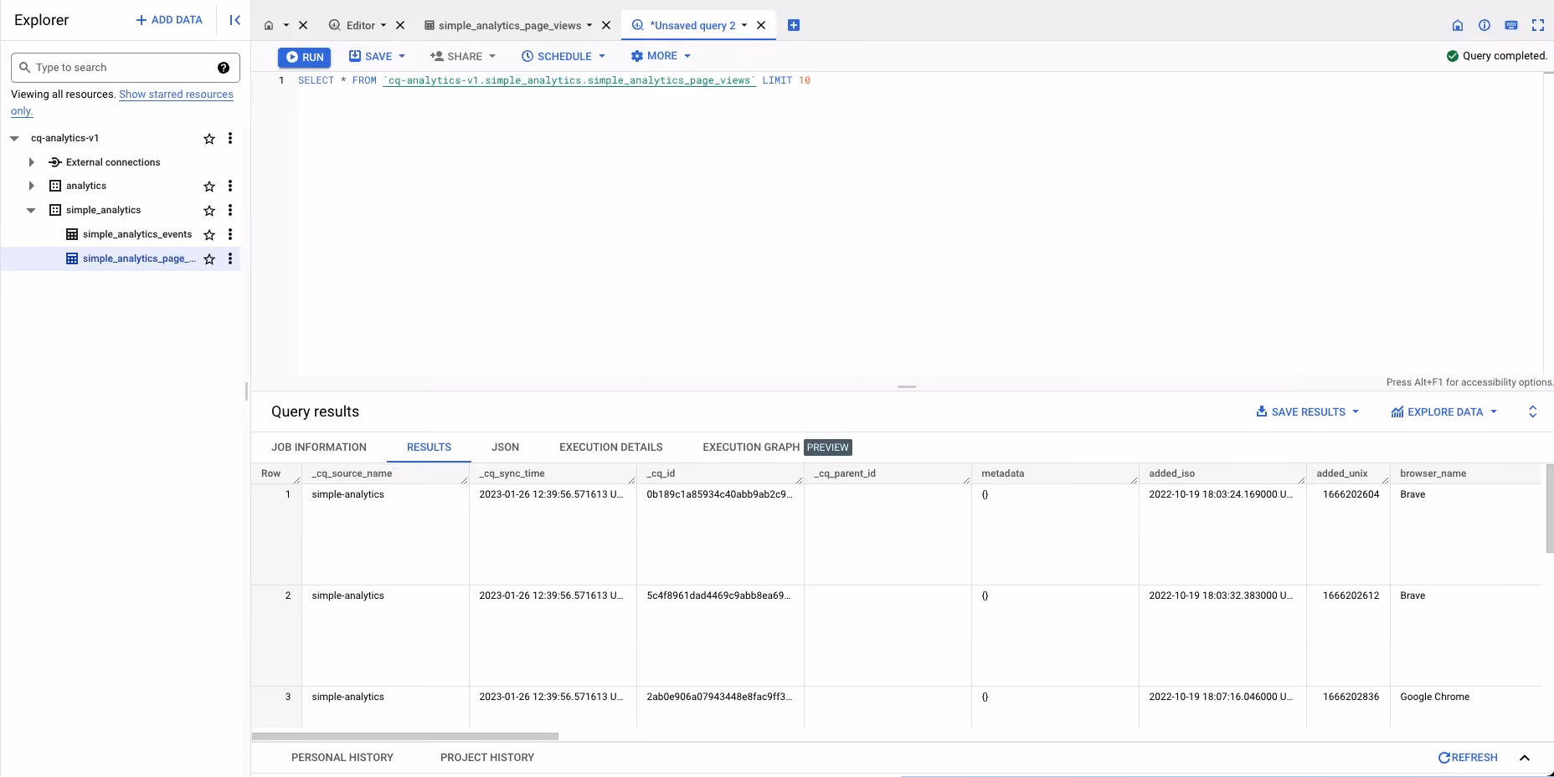The image size is (1554, 777).
Task: Close the Editor tab
Action: (x=400, y=26)
